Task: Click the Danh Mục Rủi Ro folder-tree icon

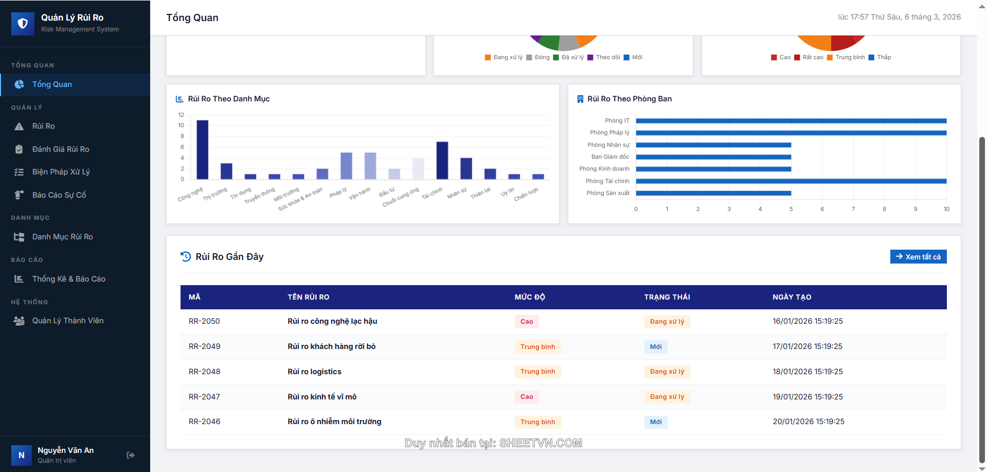Action: pyautogui.click(x=19, y=237)
